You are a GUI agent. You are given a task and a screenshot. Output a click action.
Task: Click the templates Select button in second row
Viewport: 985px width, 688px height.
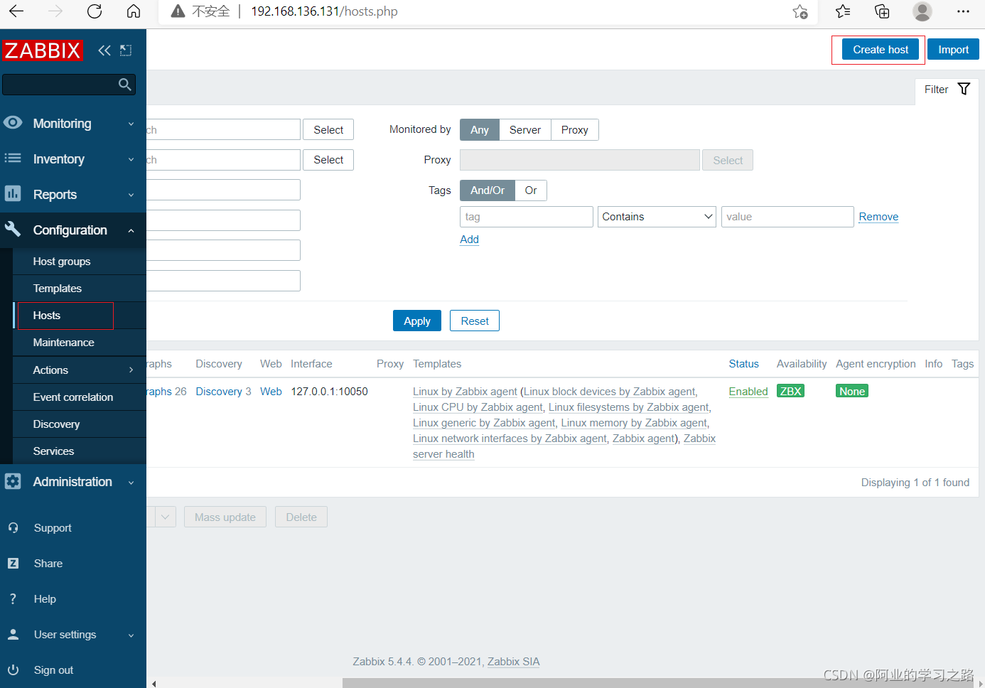(x=328, y=160)
